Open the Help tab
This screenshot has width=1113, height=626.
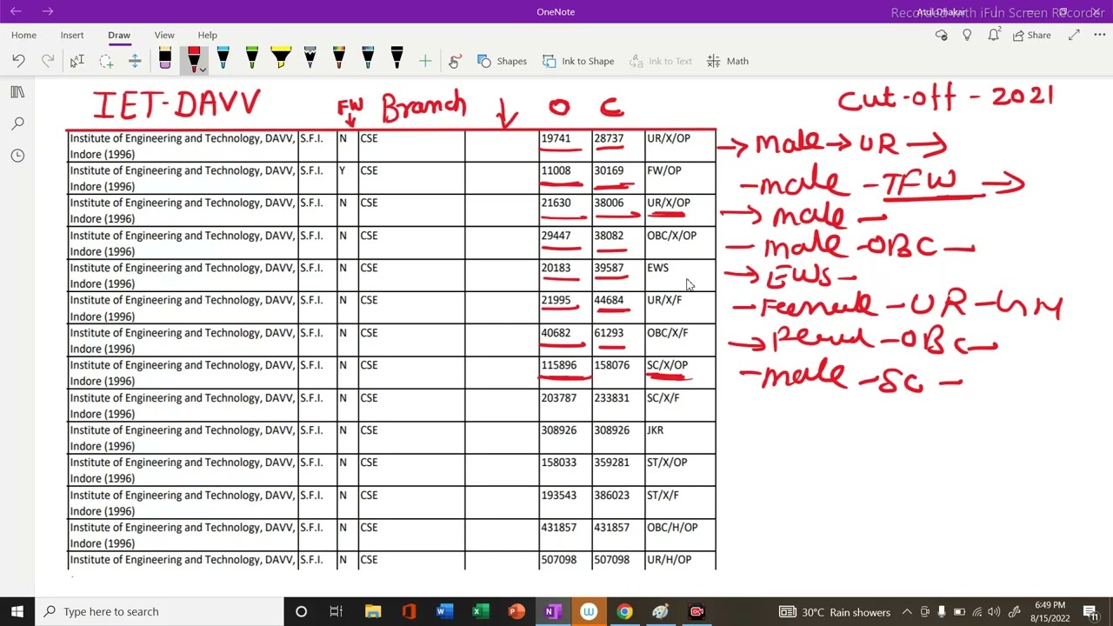point(207,35)
